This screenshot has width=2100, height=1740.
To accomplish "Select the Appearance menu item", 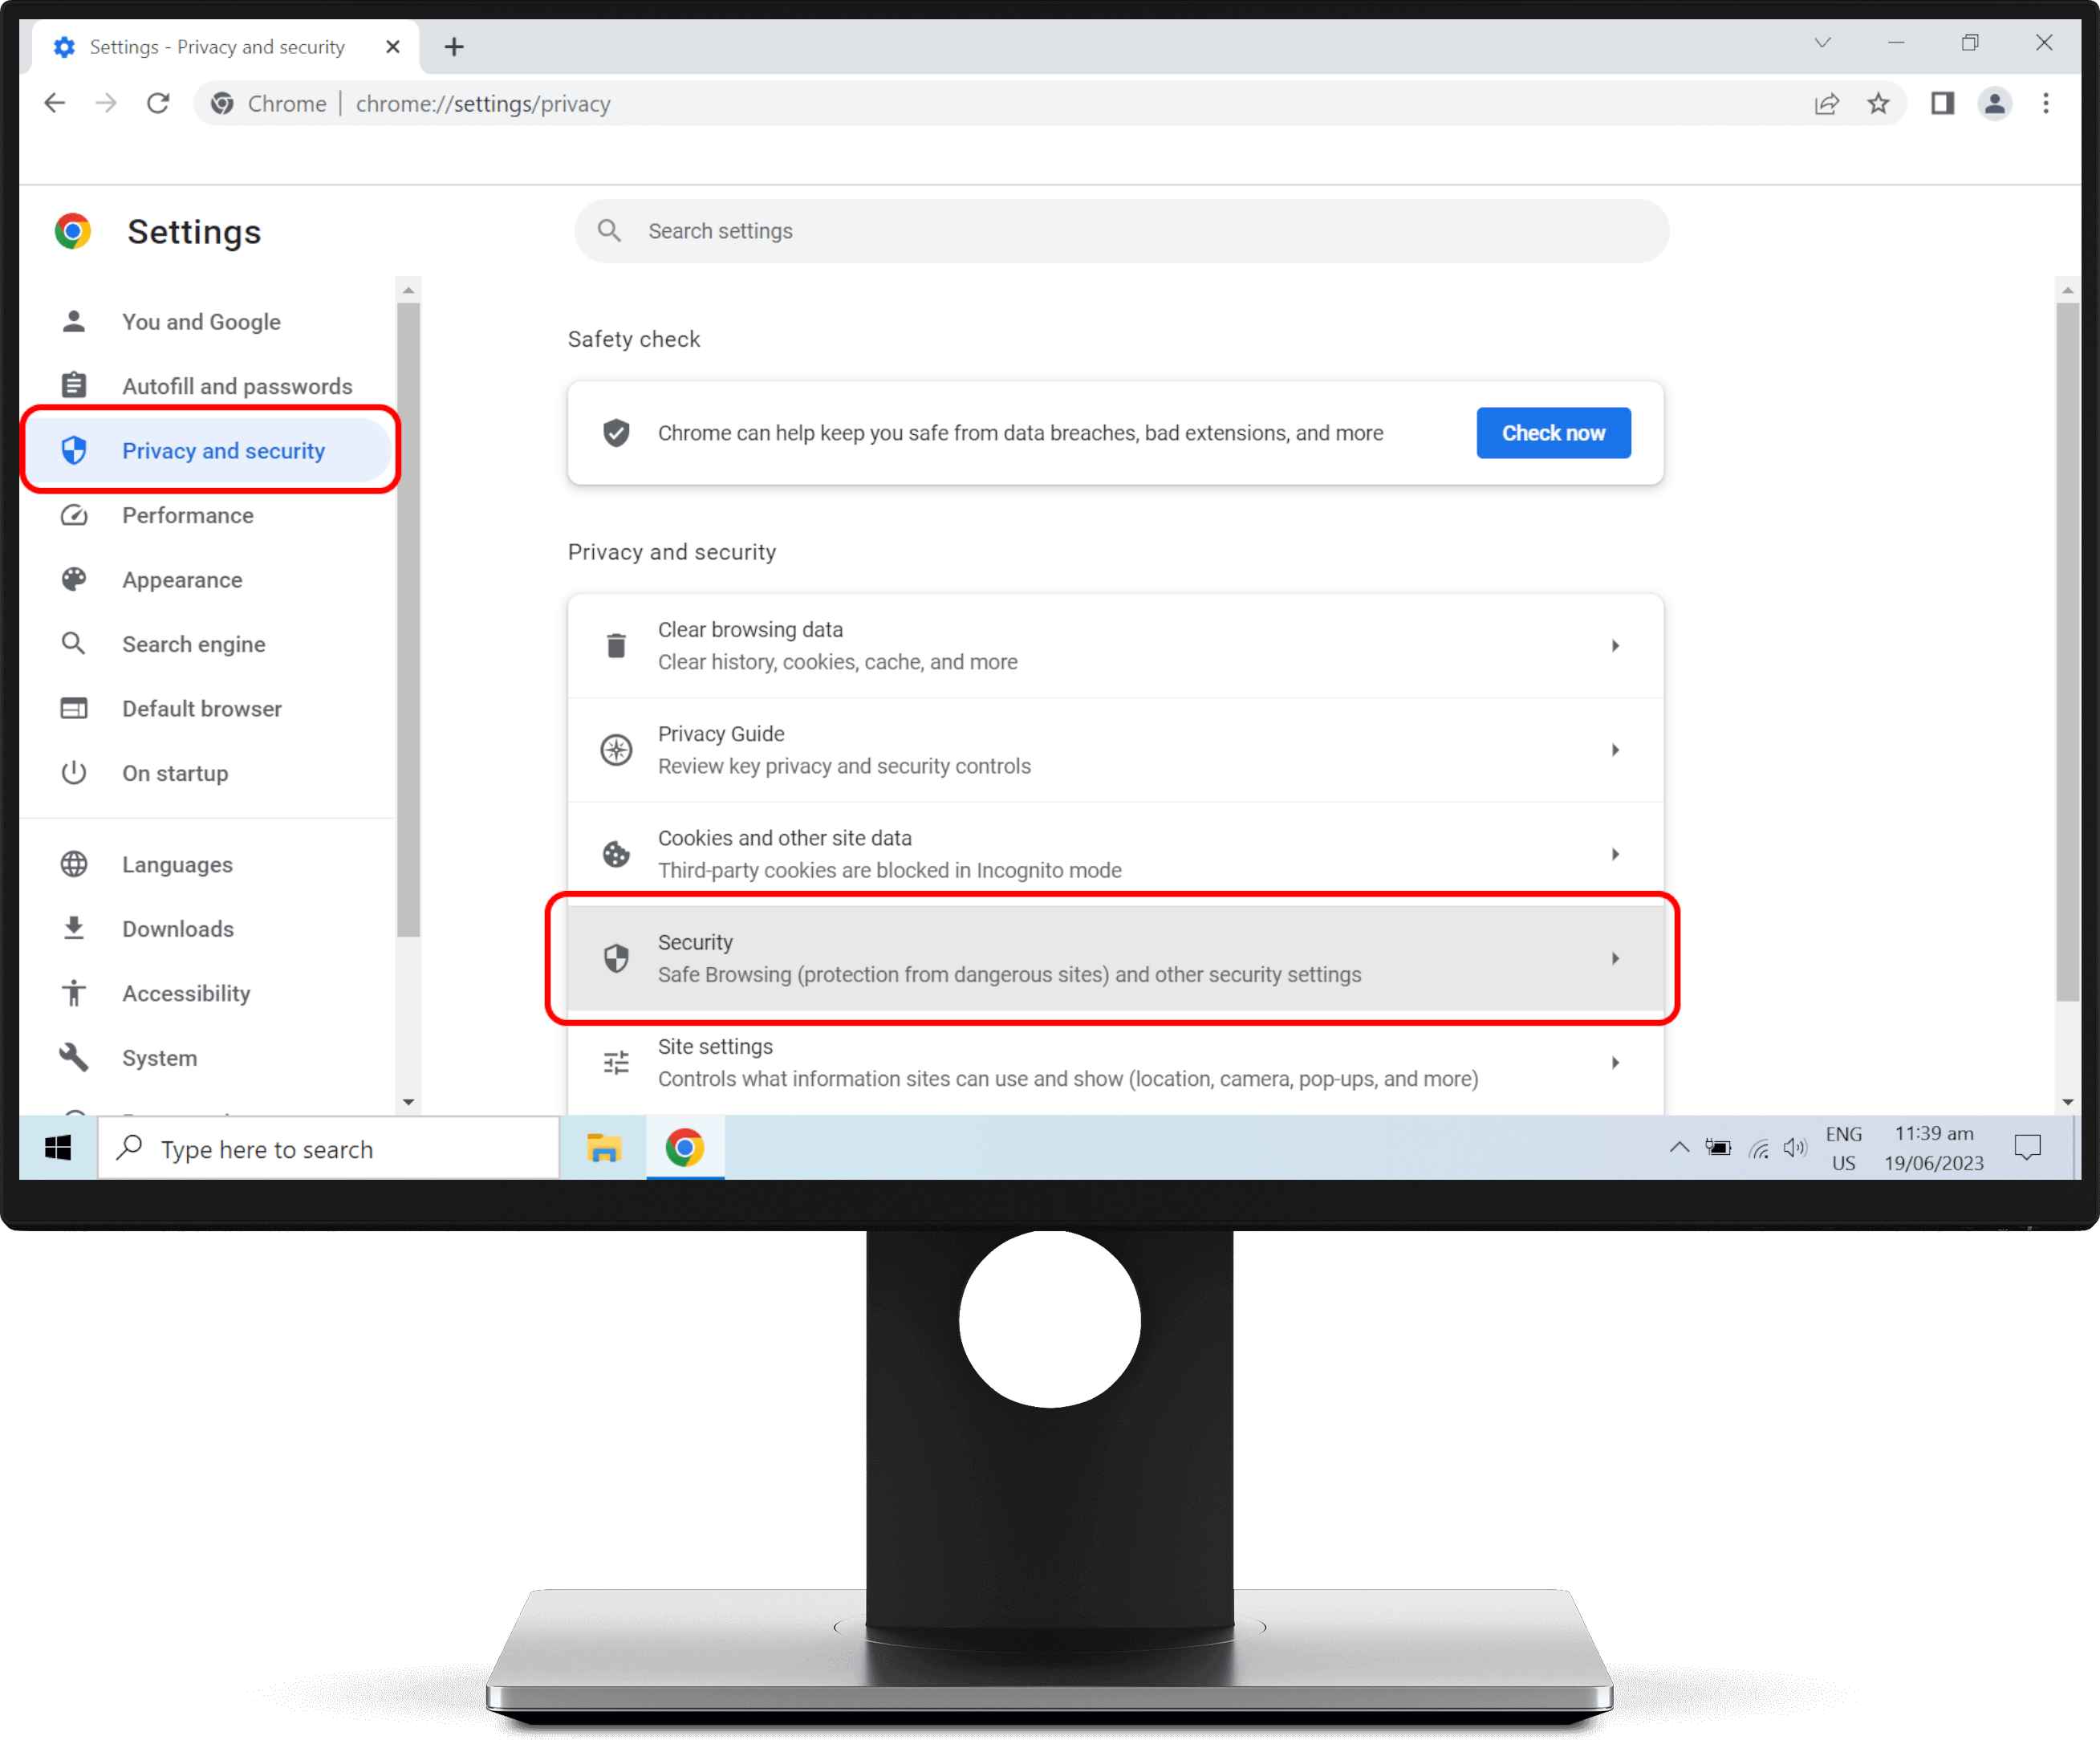I will tap(183, 579).
